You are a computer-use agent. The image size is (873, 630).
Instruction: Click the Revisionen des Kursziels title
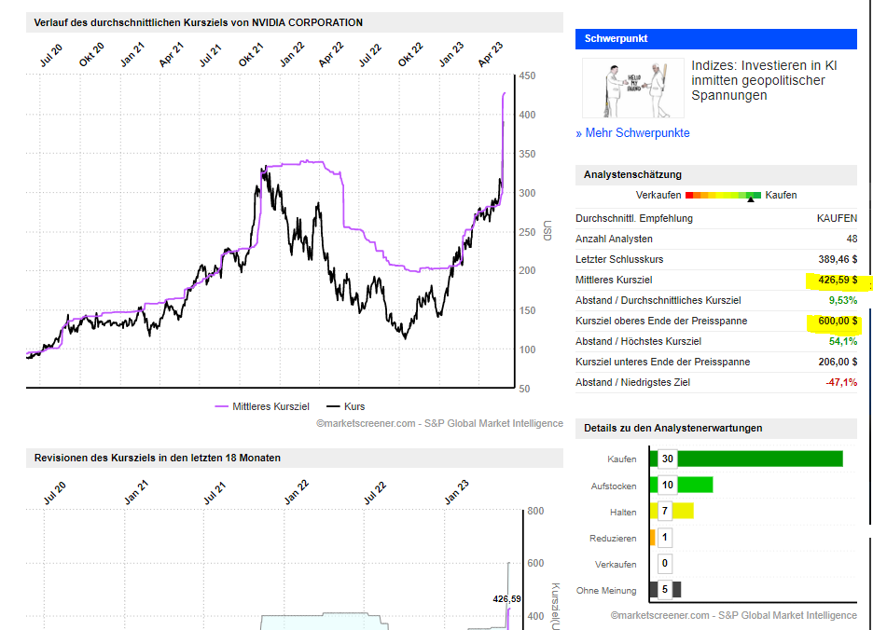[158, 458]
